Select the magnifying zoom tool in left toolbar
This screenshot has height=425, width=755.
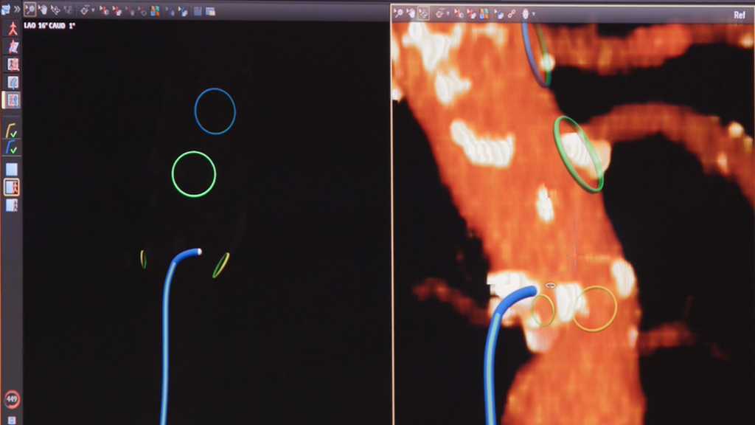(x=29, y=8)
